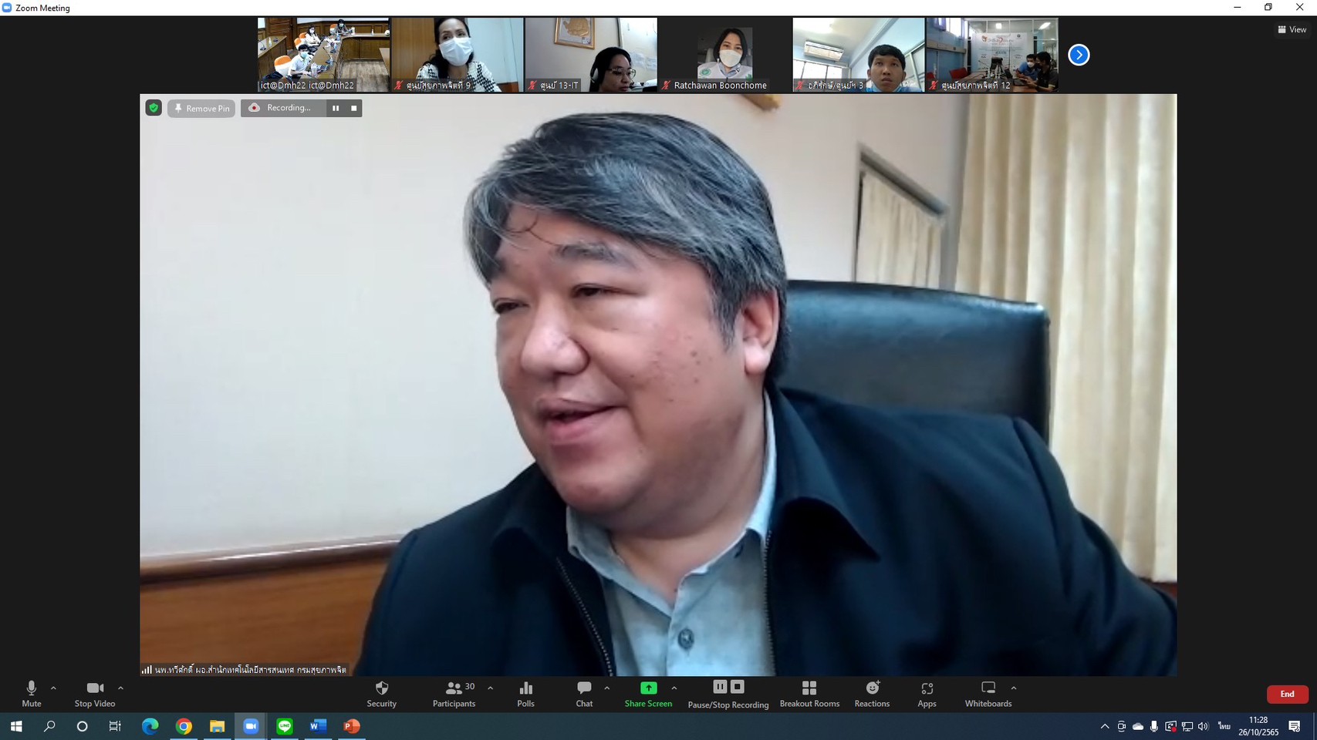Pause the recording from the top indicator

[336, 109]
